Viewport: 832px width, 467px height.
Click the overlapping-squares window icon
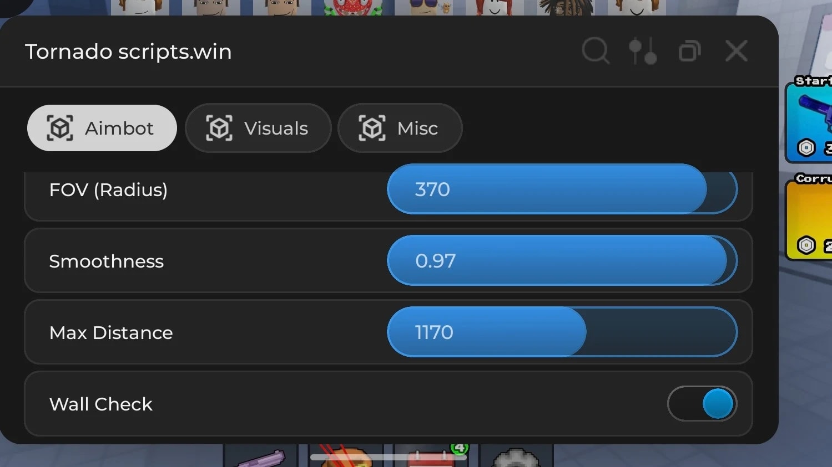(x=690, y=51)
